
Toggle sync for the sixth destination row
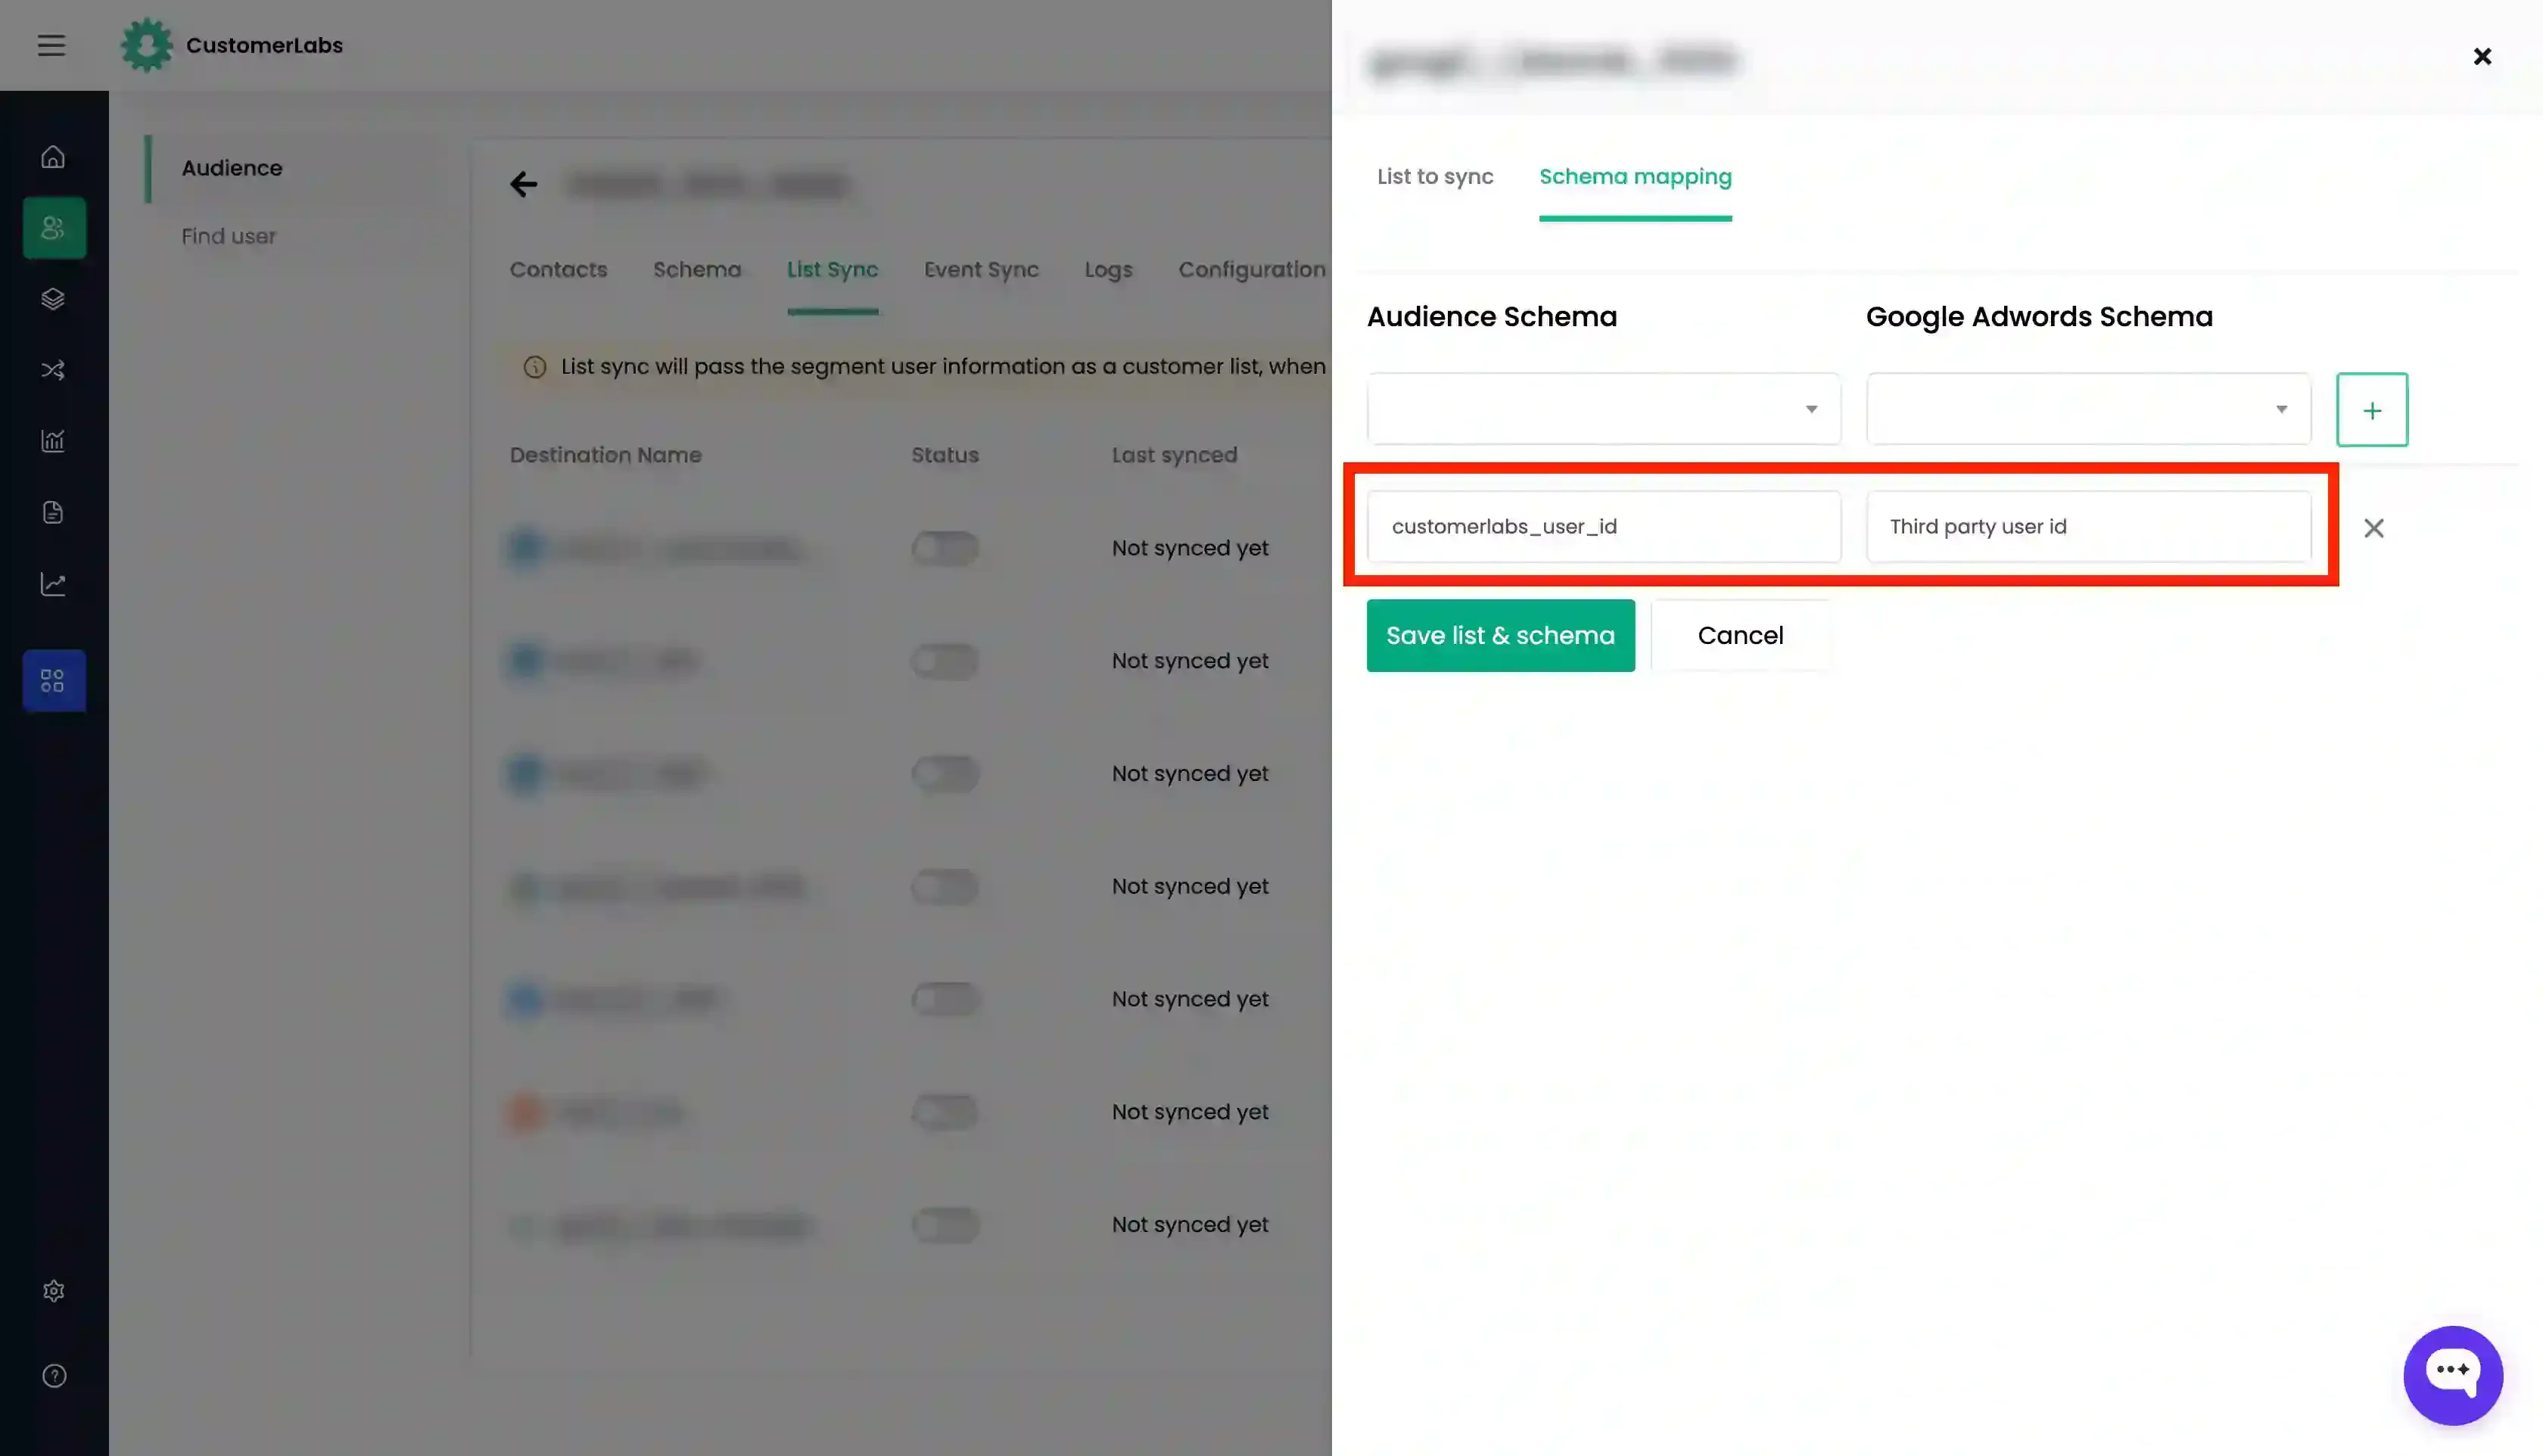coord(945,1112)
